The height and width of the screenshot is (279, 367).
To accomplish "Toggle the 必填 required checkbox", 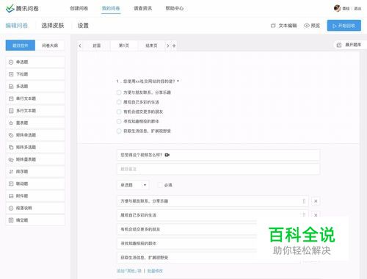I will 160,185.
